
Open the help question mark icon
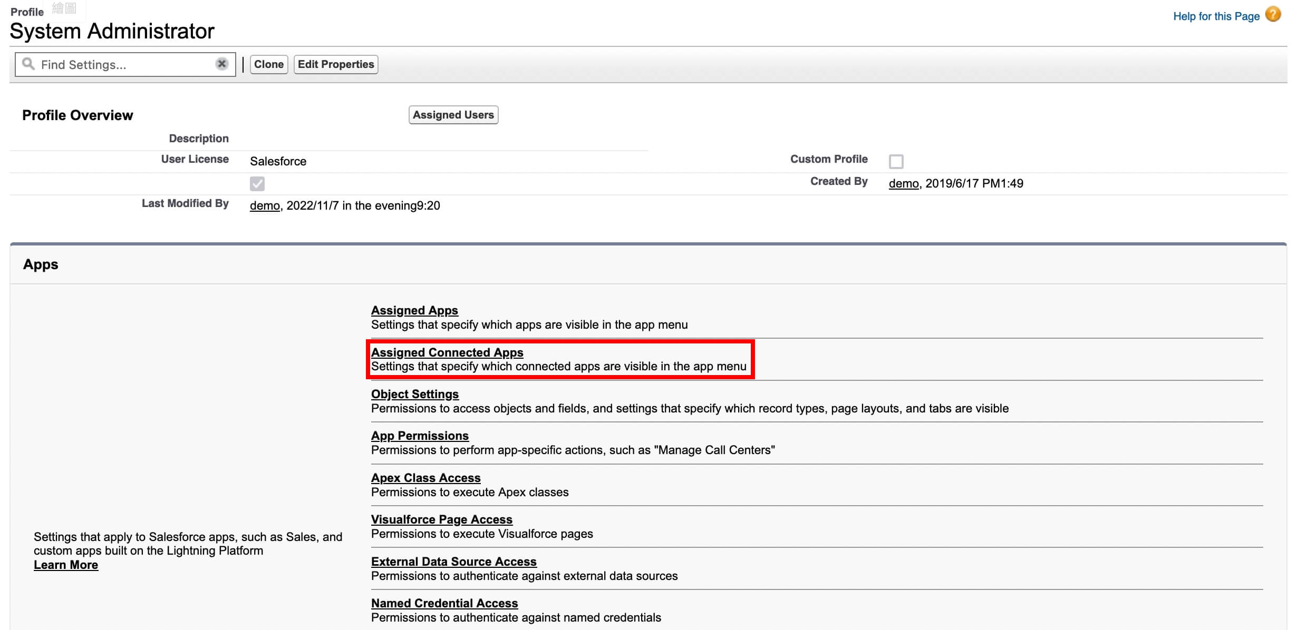coord(1273,14)
